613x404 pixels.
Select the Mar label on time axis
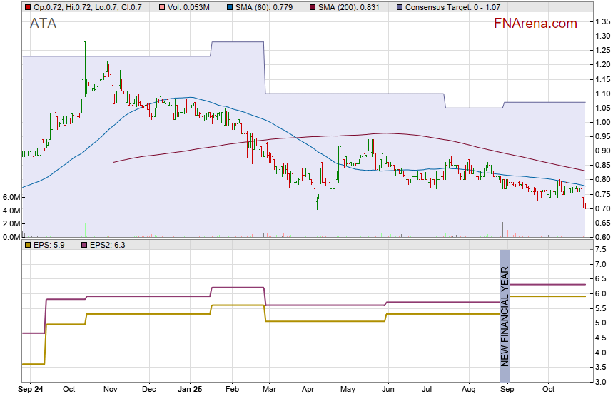pos(268,390)
